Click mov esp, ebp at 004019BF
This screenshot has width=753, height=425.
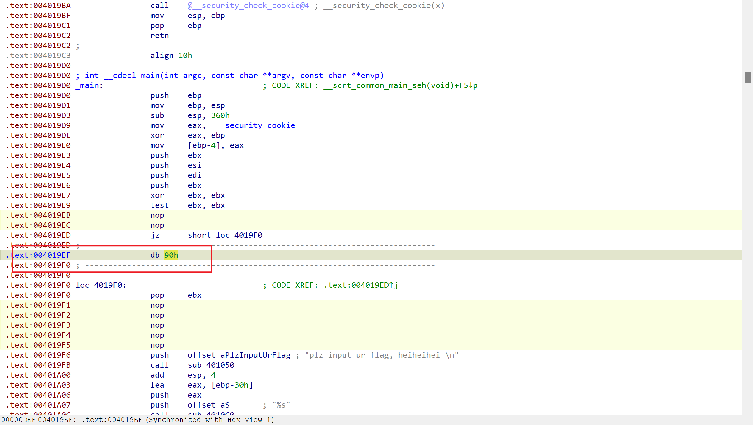(187, 16)
